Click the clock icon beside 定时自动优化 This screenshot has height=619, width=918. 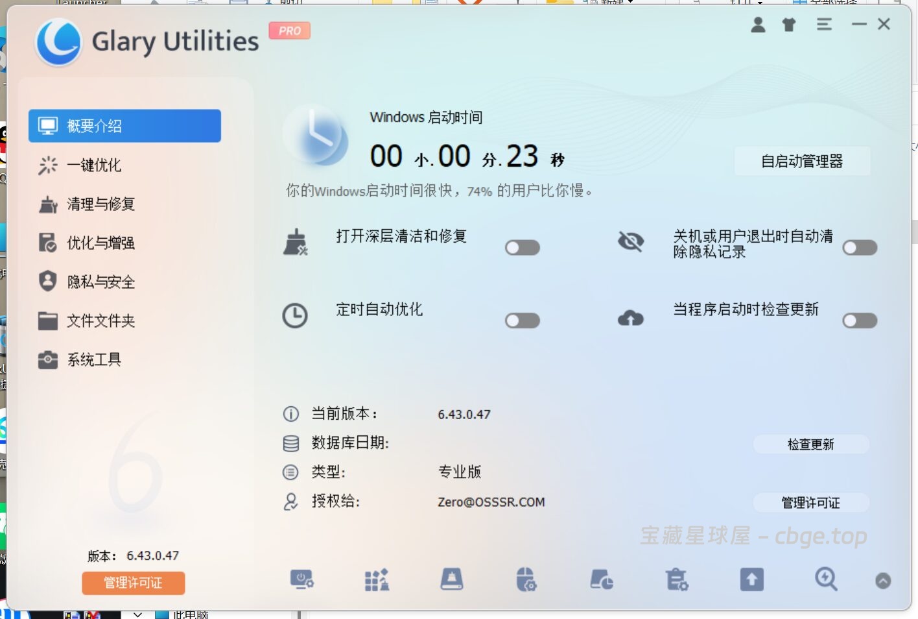click(x=295, y=315)
